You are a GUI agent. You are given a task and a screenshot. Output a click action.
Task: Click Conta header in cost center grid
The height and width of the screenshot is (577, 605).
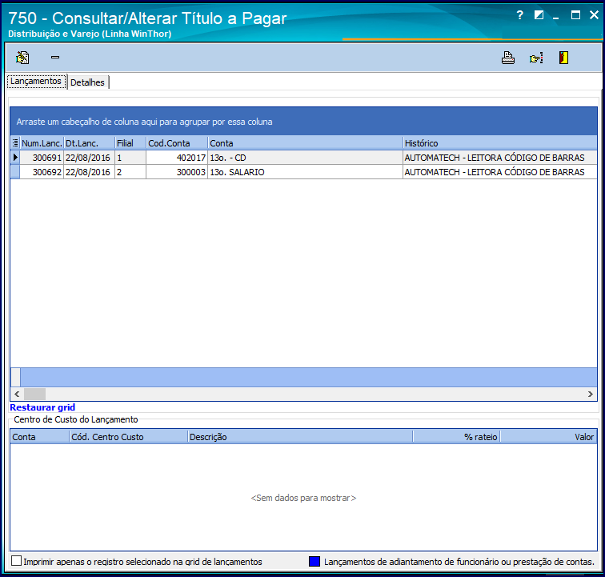tap(40, 437)
